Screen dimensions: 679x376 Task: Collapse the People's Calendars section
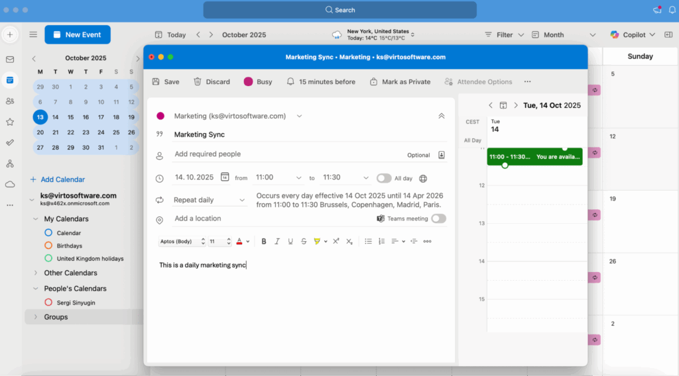coord(36,288)
